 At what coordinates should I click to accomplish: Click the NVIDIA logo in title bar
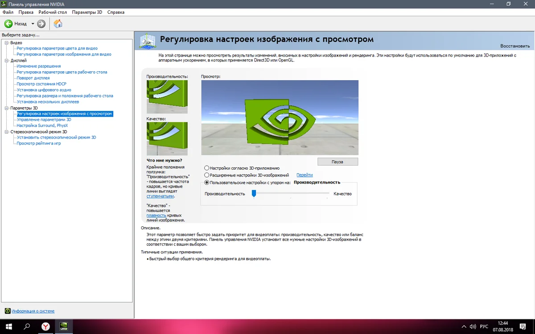coord(4,4)
